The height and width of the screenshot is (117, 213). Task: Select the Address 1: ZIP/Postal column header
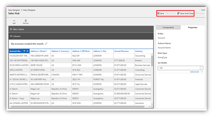pos(82,51)
